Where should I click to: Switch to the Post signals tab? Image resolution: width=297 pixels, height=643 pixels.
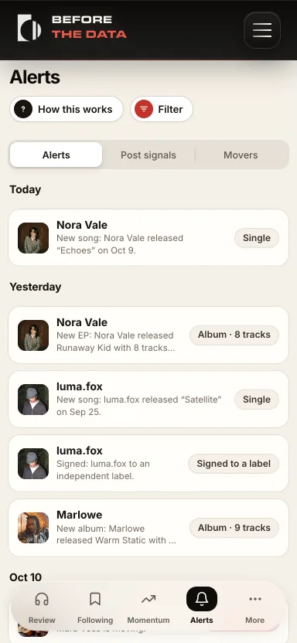click(x=148, y=155)
